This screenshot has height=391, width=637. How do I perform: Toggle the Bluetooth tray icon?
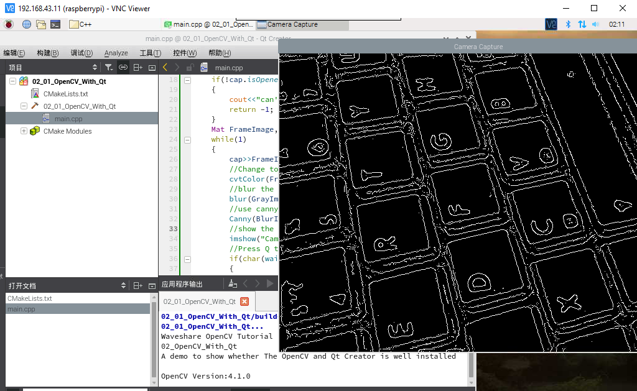568,24
